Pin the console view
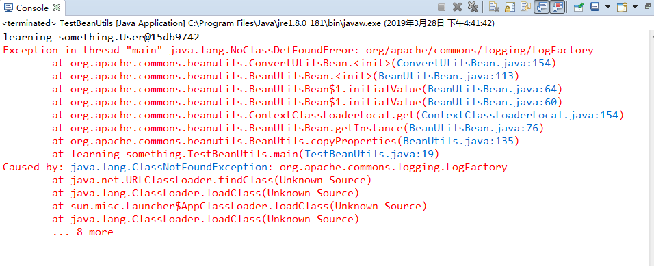The image size is (654, 266). (x=578, y=7)
